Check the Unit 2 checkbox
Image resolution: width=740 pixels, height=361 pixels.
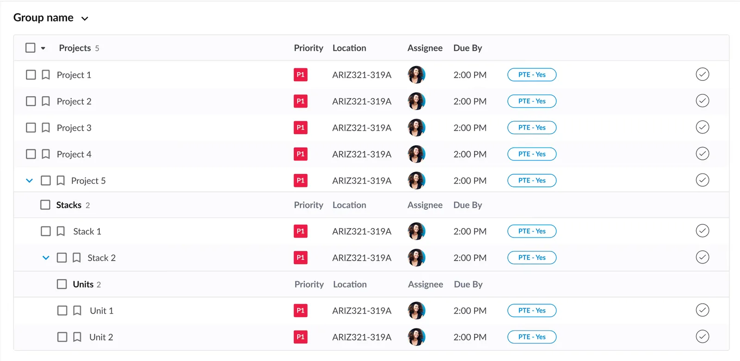(x=62, y=337)
